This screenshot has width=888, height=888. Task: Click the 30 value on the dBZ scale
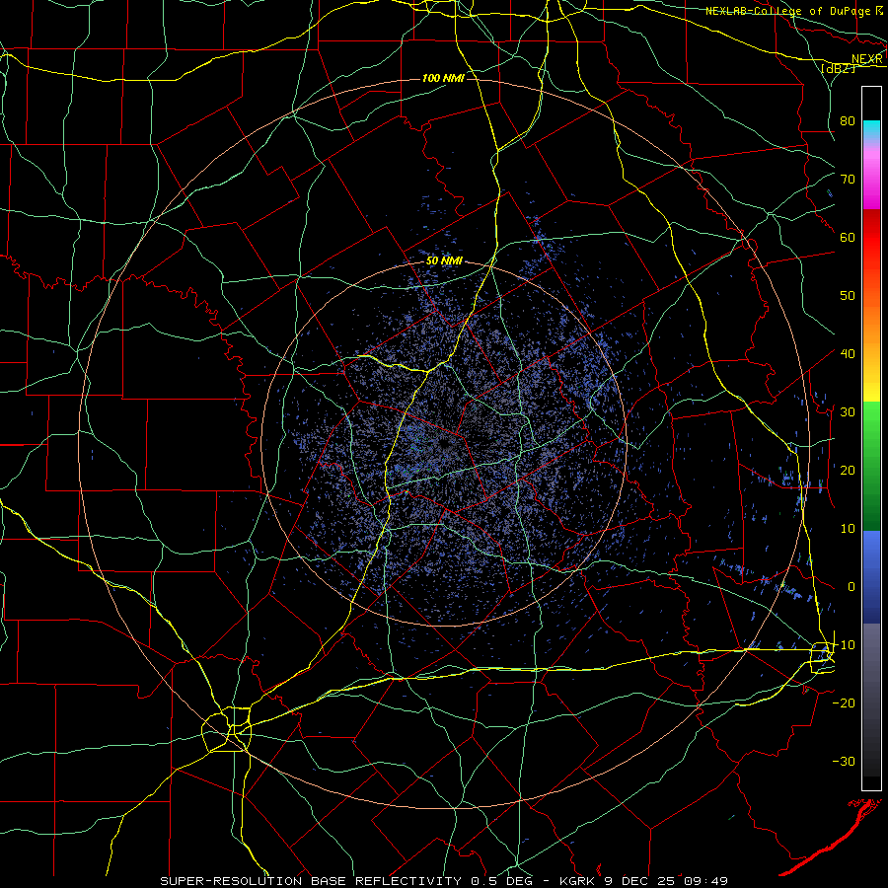(x=848, y=411)
